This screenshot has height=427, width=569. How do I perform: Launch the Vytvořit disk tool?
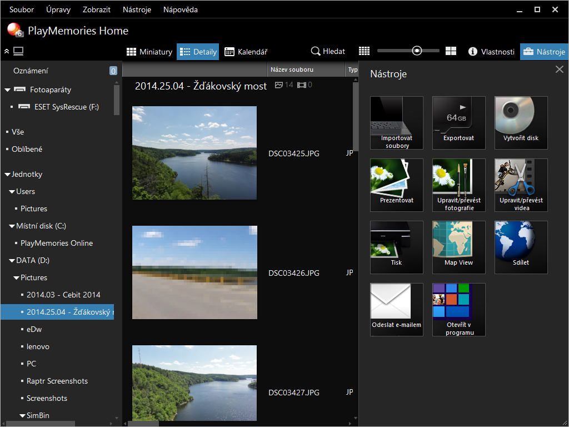click(x=521, y=122)
